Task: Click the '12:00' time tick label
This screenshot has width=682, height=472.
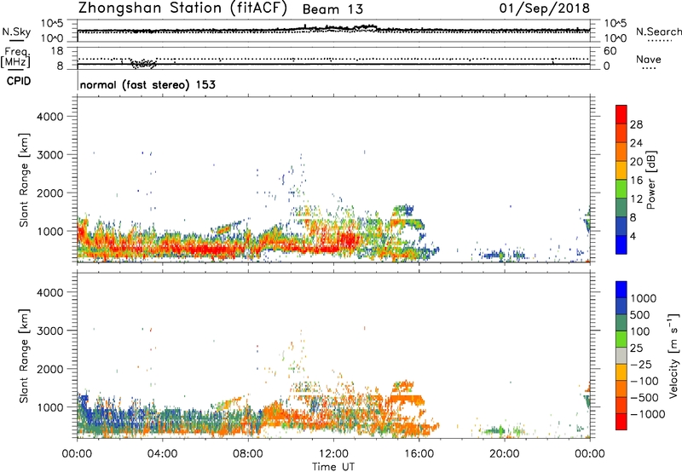Action: coord(333,454)
